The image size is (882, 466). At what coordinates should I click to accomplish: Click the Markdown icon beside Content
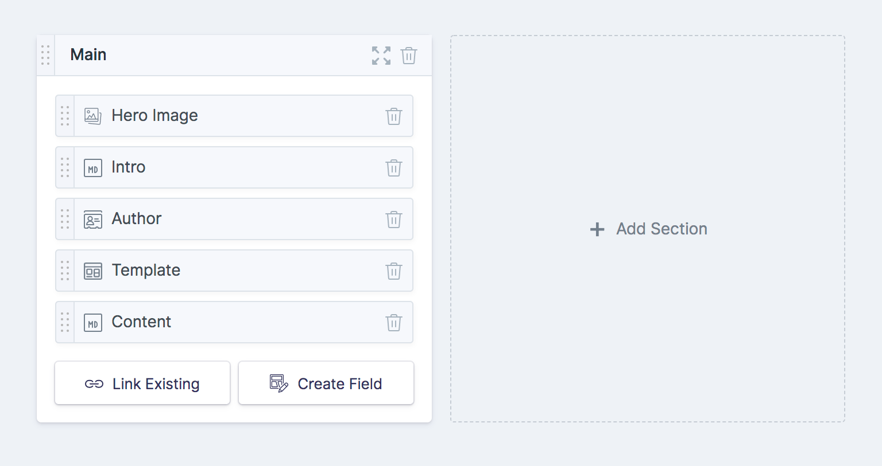coord(92,322)
